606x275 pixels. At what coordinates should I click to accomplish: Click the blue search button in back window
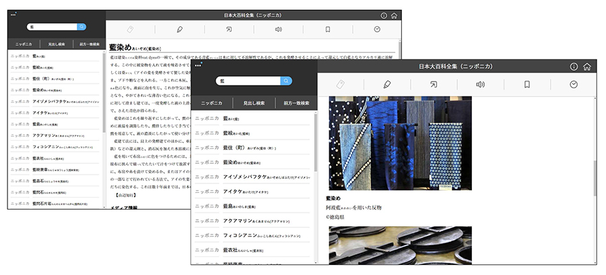click(81, 27)
